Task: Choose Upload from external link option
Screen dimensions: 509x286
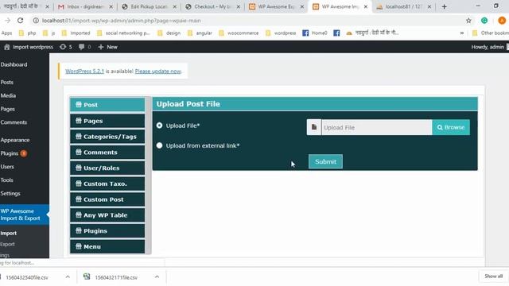Action: tap(159, 145)
